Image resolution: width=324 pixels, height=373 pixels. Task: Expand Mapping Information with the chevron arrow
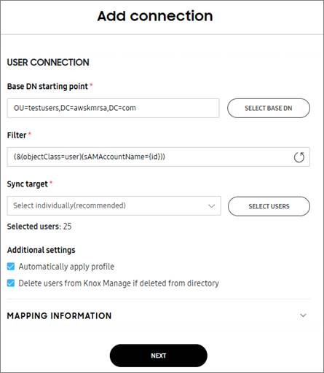click(x=303, y=315)
